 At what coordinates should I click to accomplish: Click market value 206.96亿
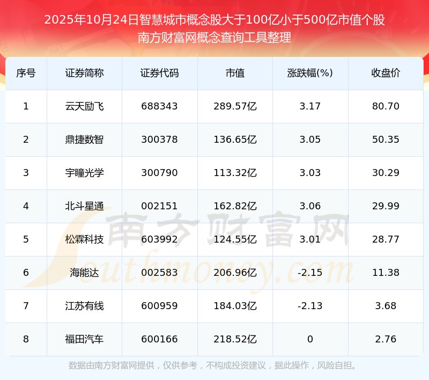pos(235,273)
